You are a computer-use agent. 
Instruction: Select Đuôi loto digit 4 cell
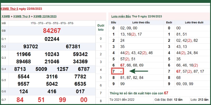101,70
